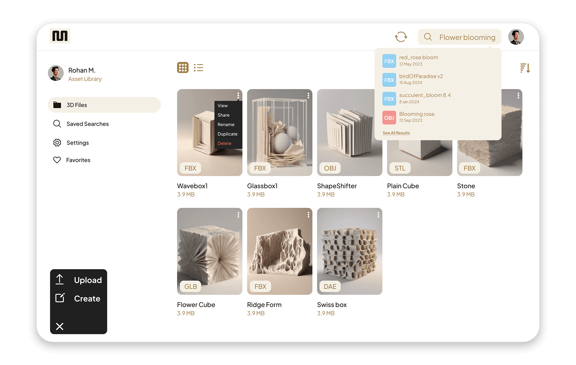Toggle Favorites heart in sidebar
Viewport: 576px width, 365px height.
(57, 160)
